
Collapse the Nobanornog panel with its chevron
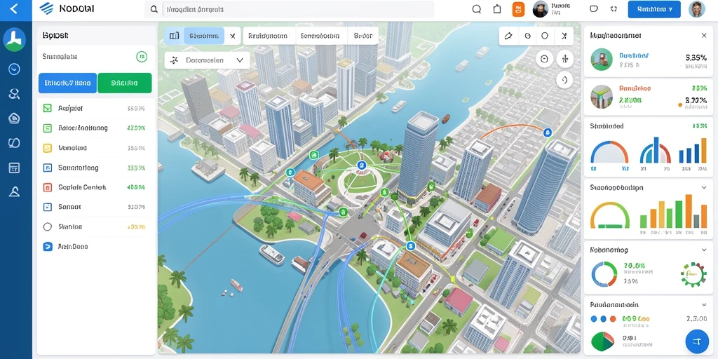[x=704, y=250]
